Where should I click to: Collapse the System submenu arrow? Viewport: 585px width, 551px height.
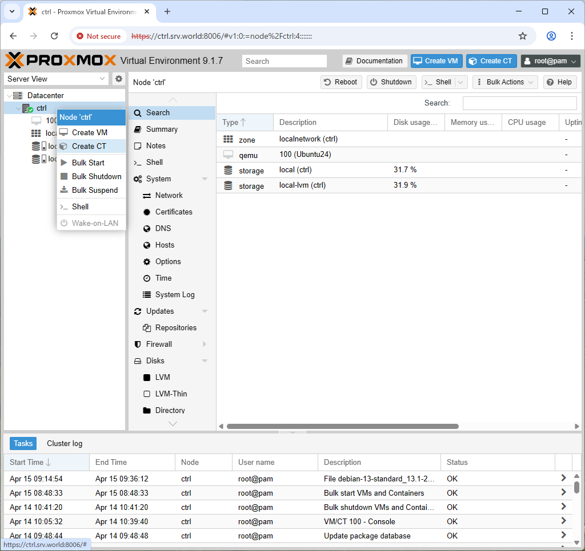coord(205,179)
